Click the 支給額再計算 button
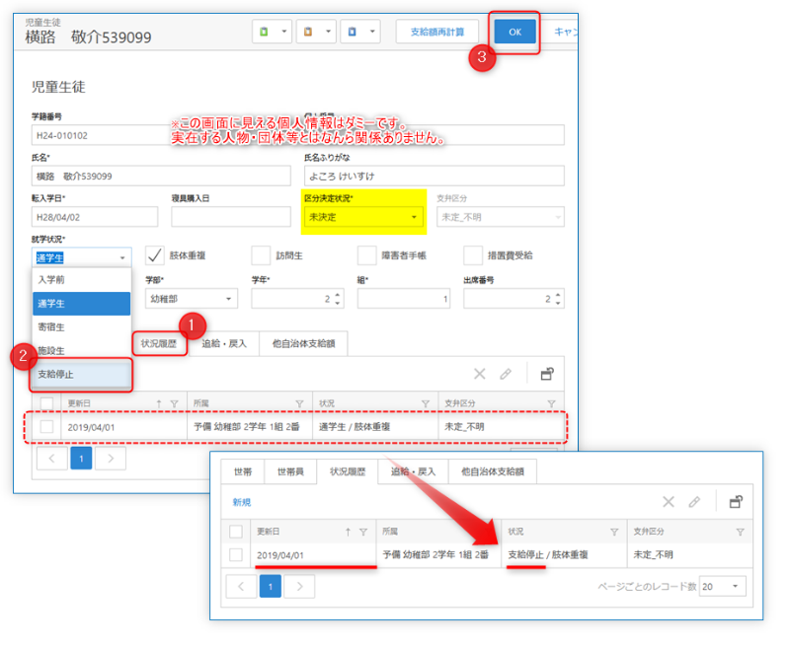Screen dimensions: 790x646 (x=437, y=33)
